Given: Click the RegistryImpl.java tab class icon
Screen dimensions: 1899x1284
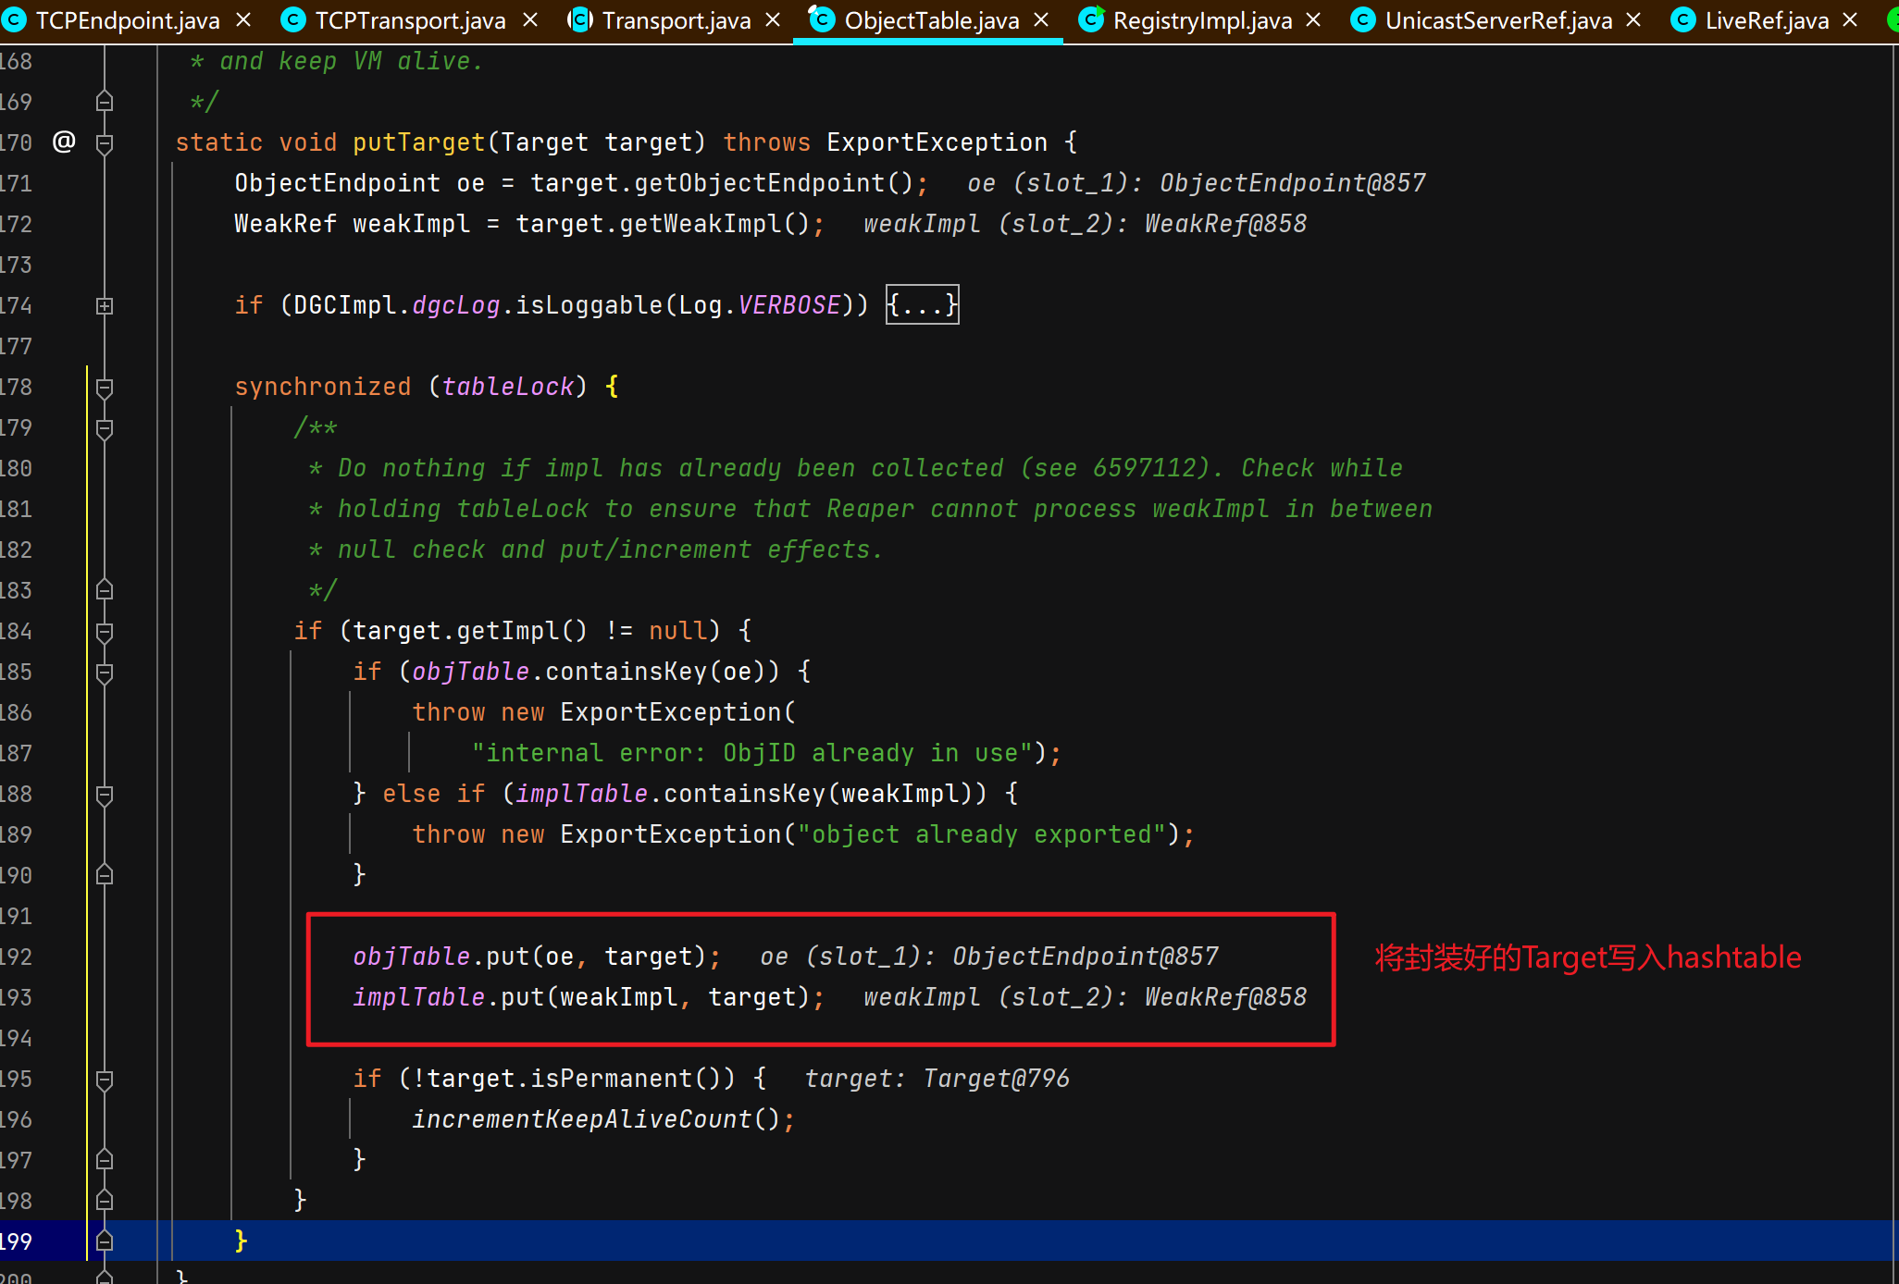Looking at the screenshot, I should click(1091, 19).
